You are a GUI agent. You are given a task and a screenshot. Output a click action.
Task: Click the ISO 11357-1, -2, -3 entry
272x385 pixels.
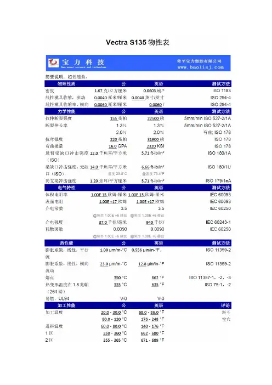click(210, 278)
